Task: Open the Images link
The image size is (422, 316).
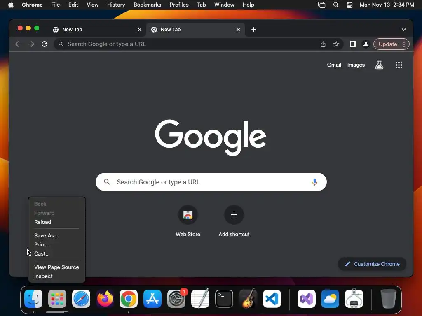Action: (x=356, y=65)
